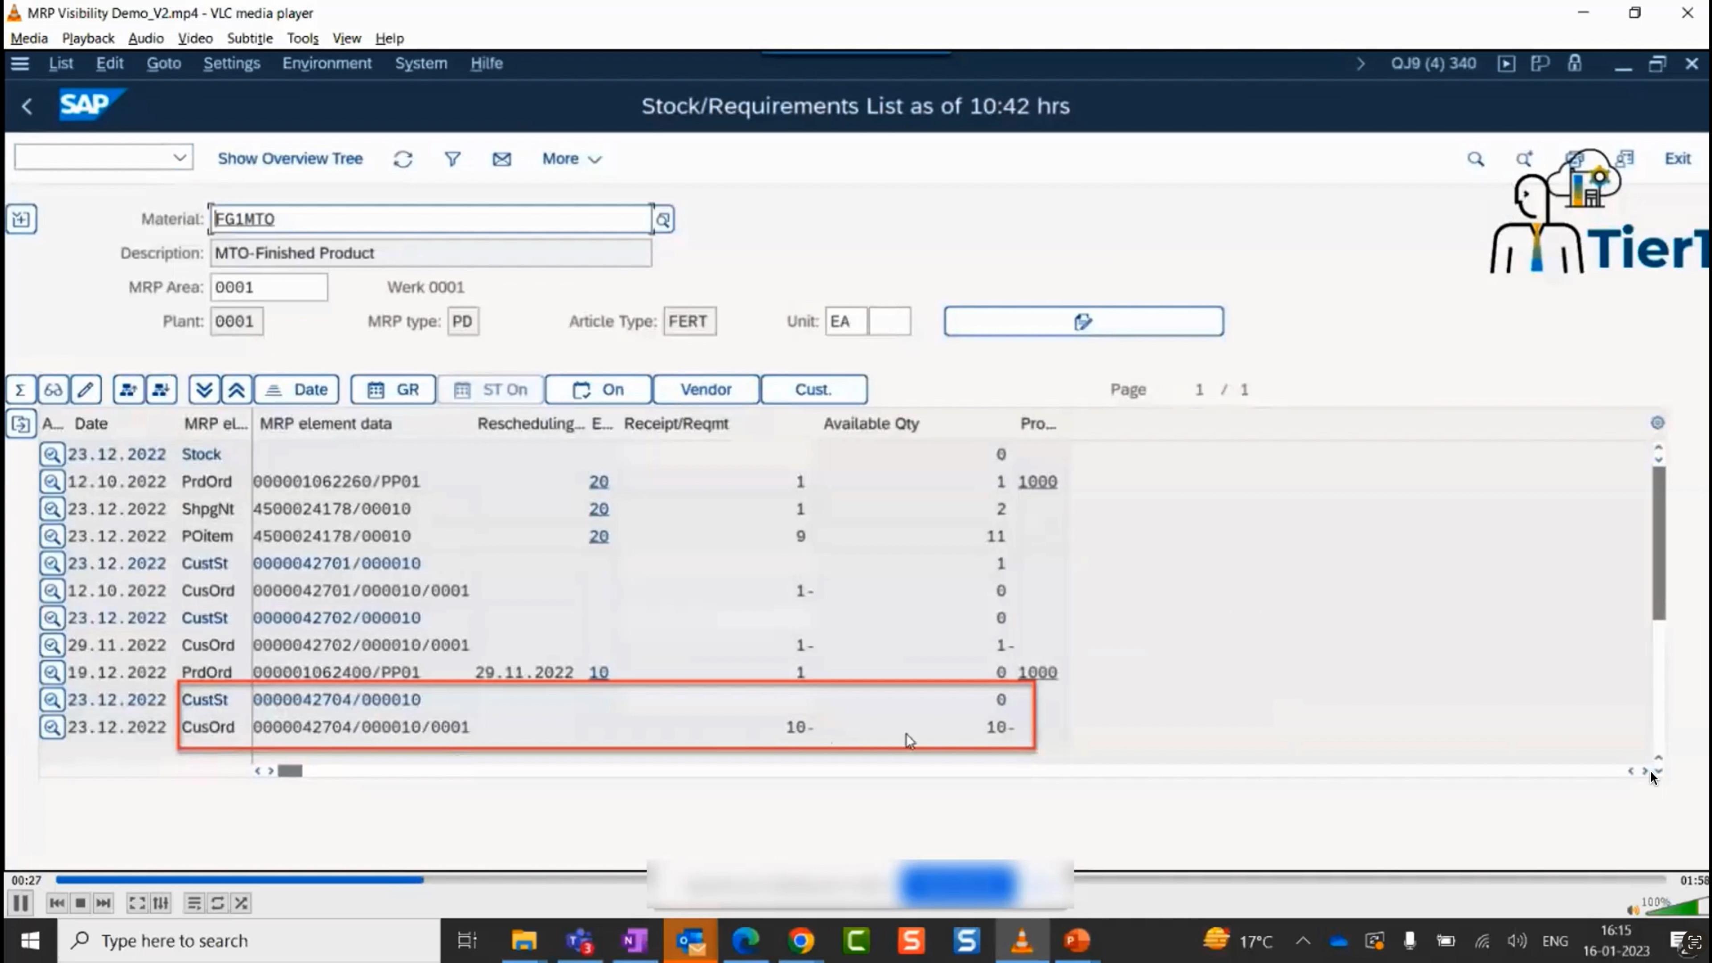Image resolution: width=1712 pixels, height=963 pixels.
Task: Click the double chevron up collapse-all icon
Action: 237,390
